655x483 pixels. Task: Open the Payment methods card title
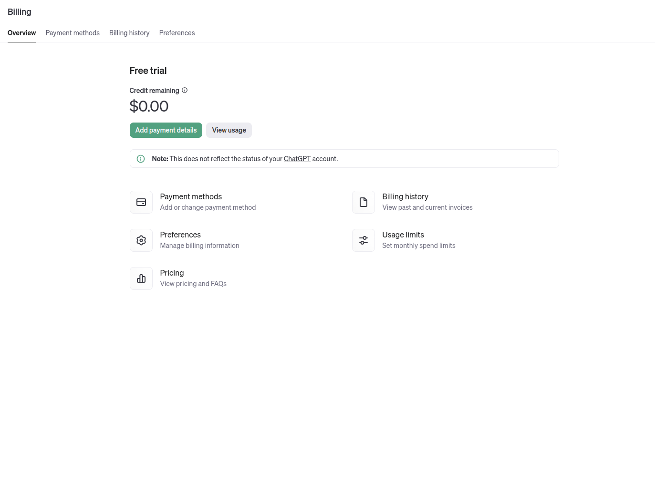pyautogui.click(x=191, y=196)
